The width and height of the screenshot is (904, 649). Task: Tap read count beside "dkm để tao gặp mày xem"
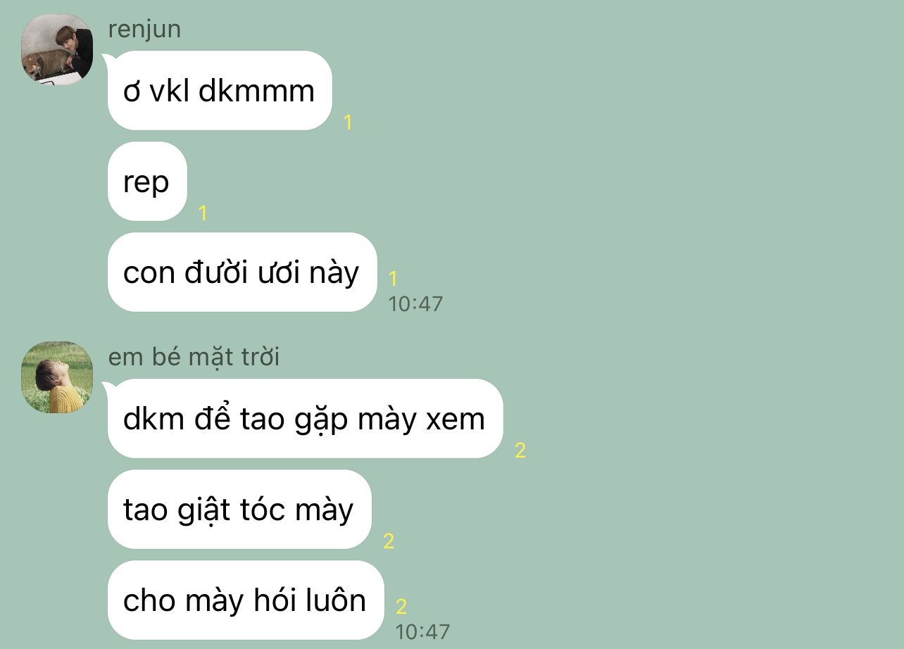tap(520, 450)
